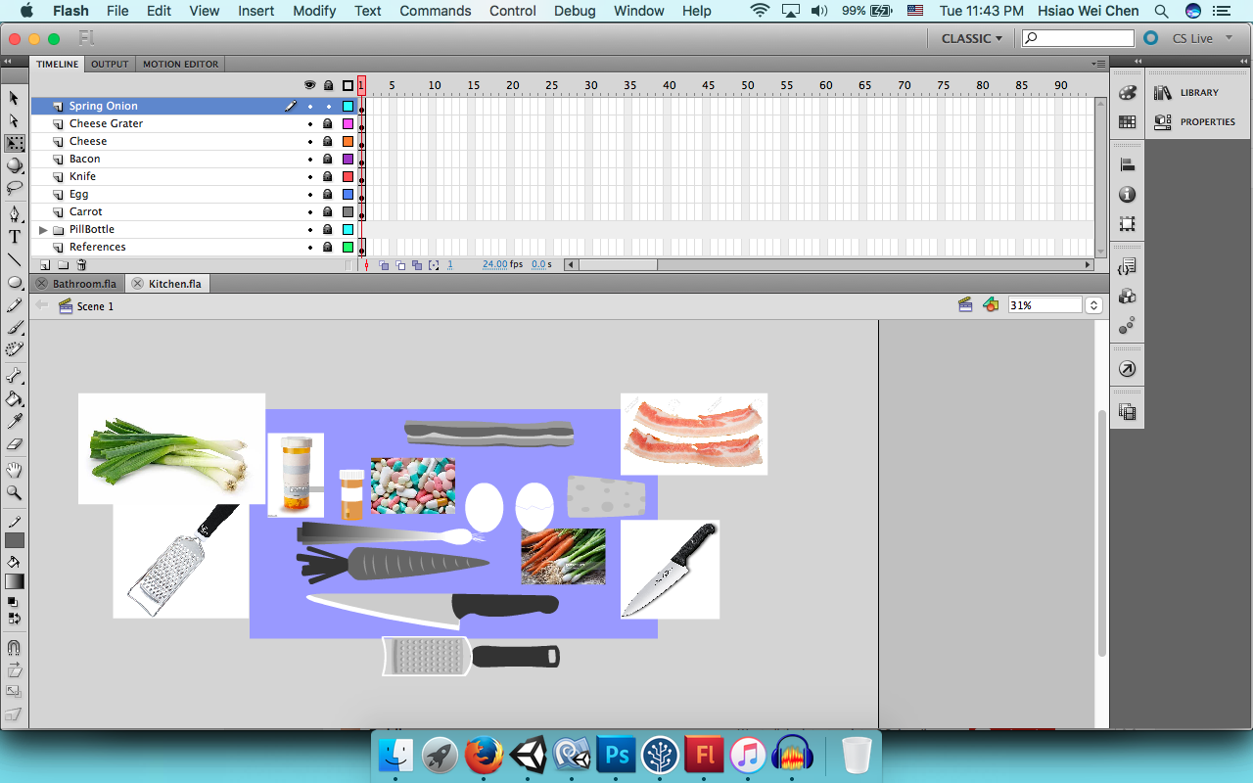The height and width of the screenshot is (783, 1253).
Task: Click the Knife layer red outline swatch
Action: point(348,177)
